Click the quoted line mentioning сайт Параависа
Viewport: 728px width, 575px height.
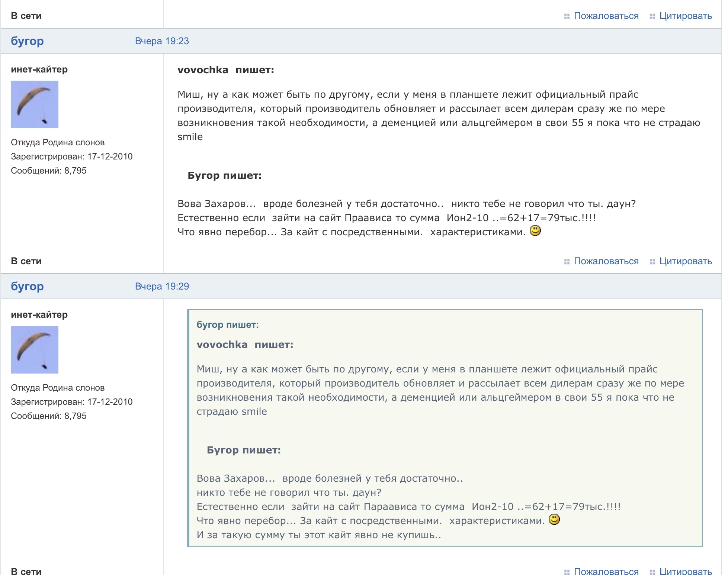[x=408, y=507]
